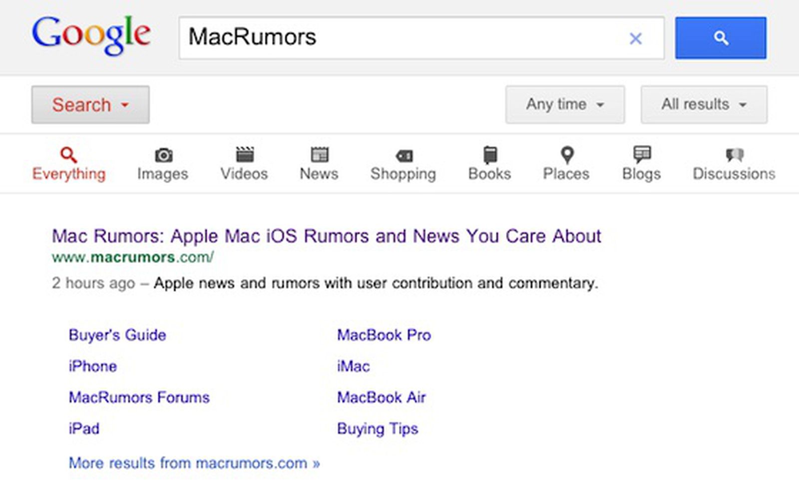Open the Mac Rumors result title link
799x485 pixels.
tap(327, 236)
